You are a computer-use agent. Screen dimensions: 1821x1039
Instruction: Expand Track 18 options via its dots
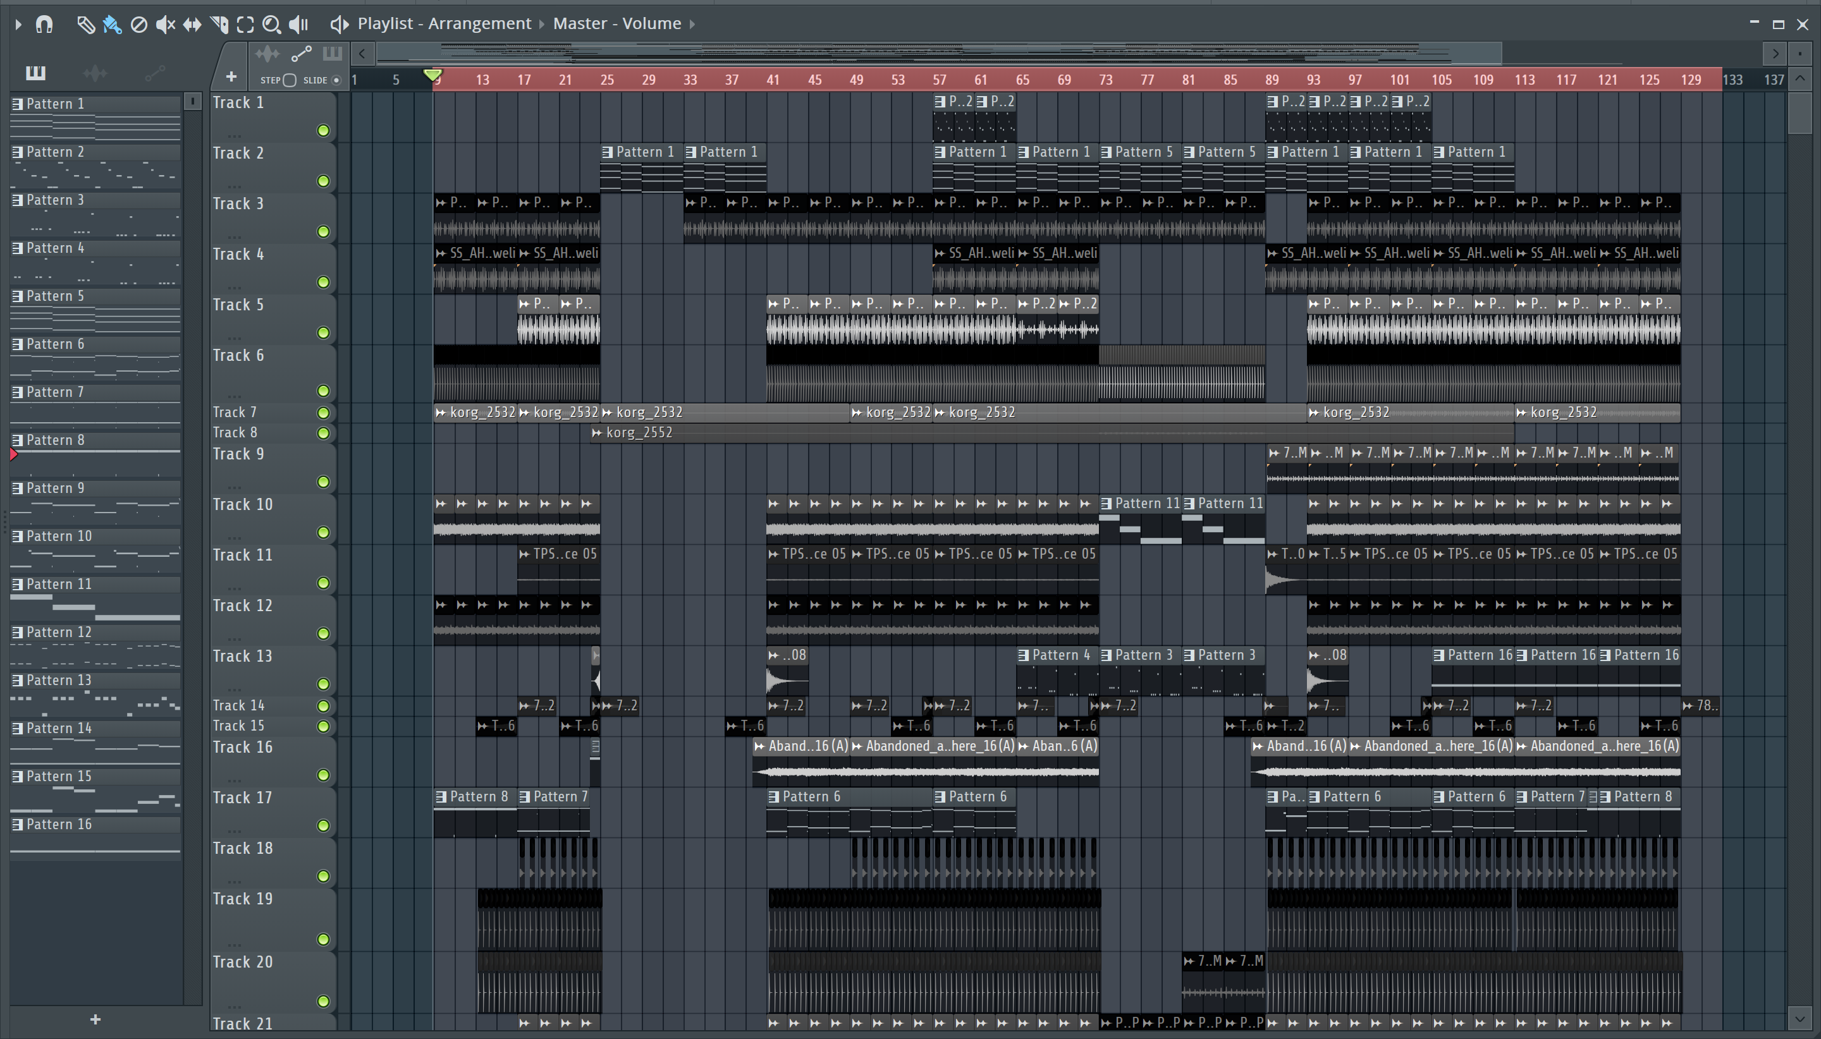[x=235, y=881]
